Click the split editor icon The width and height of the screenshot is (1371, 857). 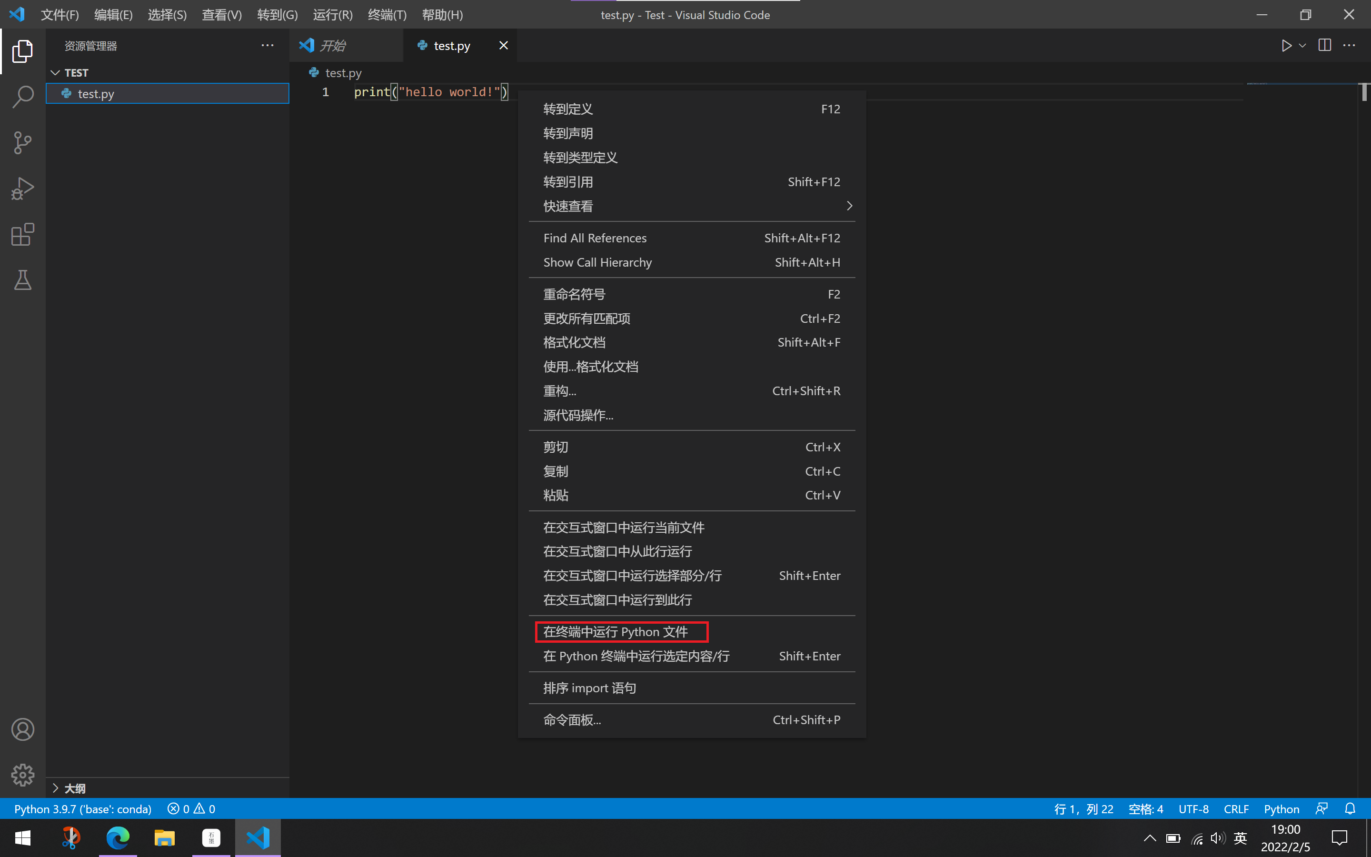[1324, 45]
